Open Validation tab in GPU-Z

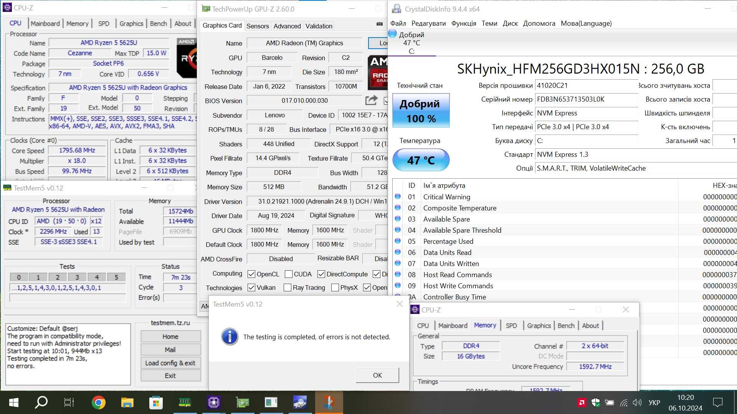[x=319, y=26]
